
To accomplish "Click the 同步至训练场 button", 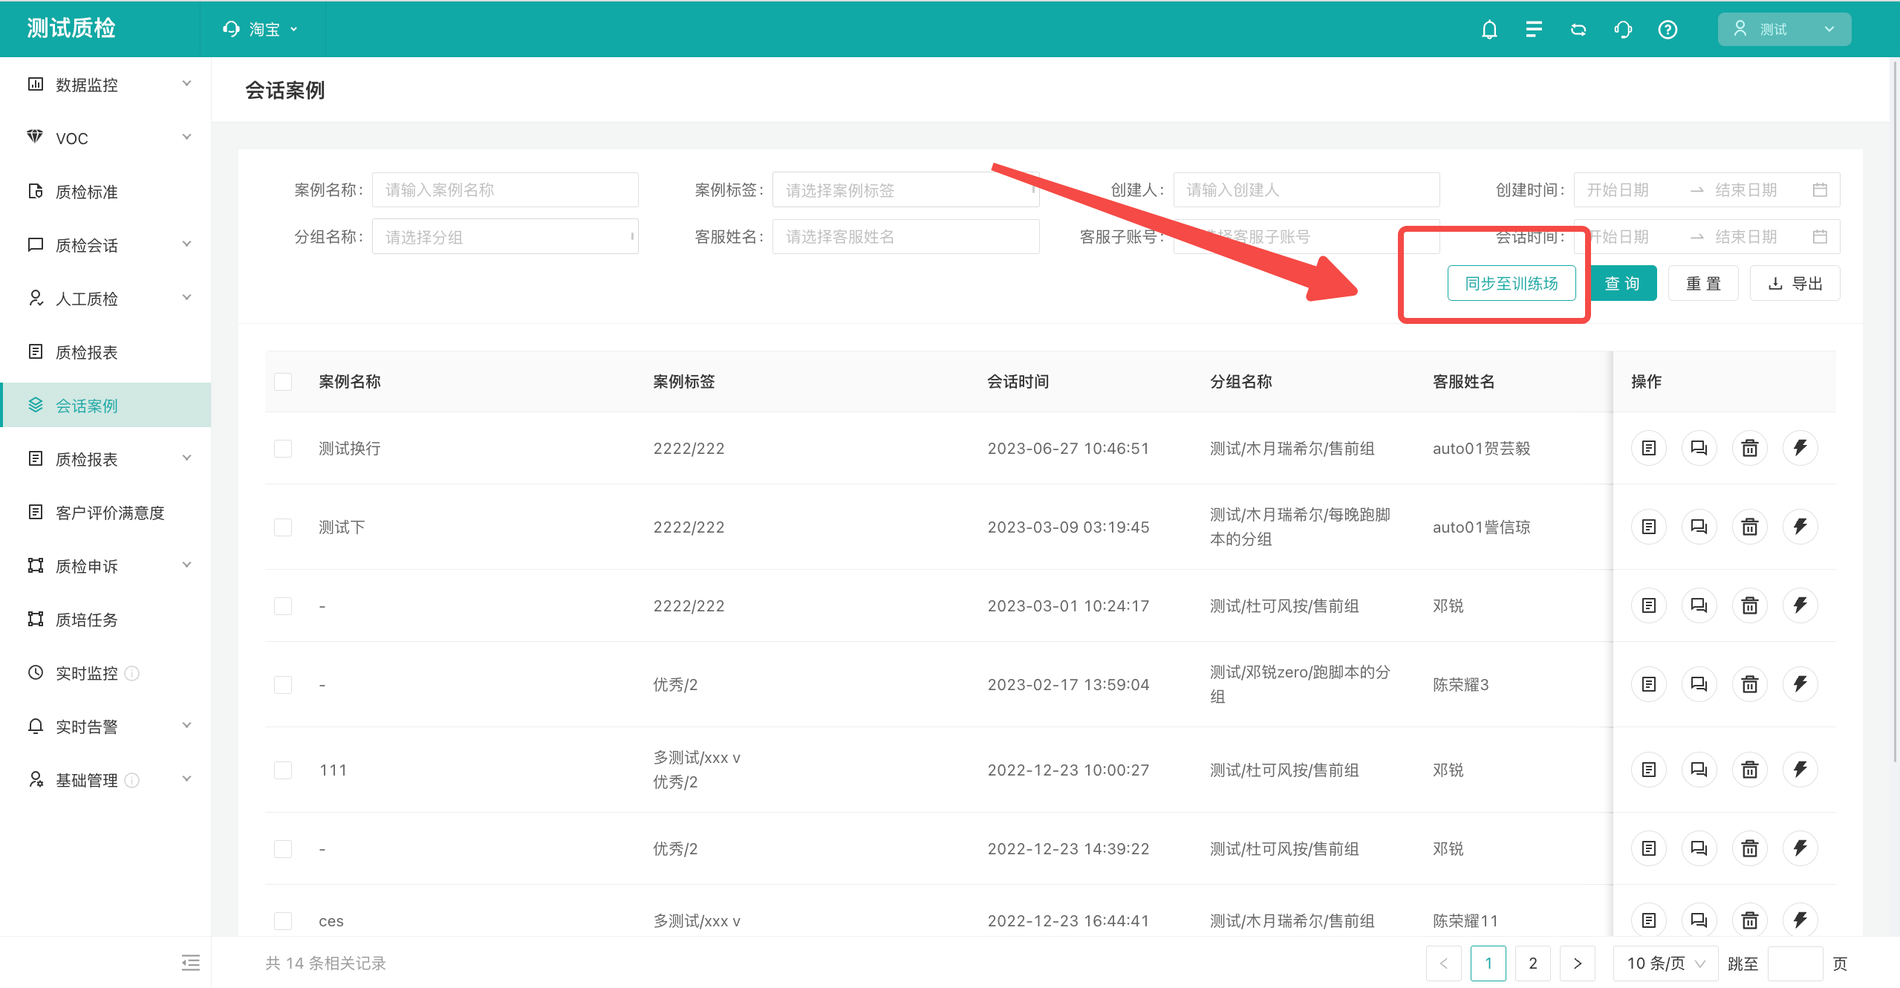I will [1512, 283].
